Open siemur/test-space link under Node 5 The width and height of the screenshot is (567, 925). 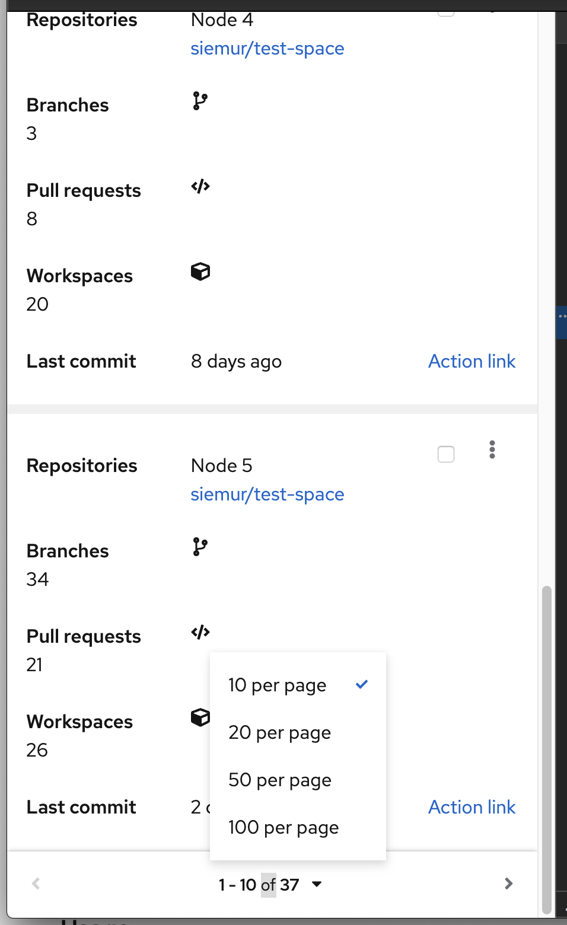tap(267, 494)
